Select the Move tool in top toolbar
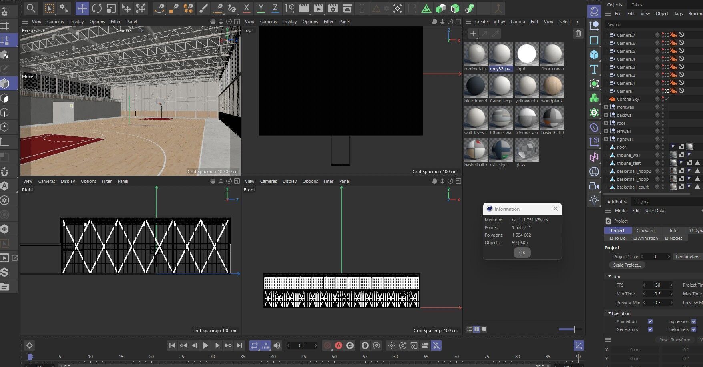 coord(82,8)
